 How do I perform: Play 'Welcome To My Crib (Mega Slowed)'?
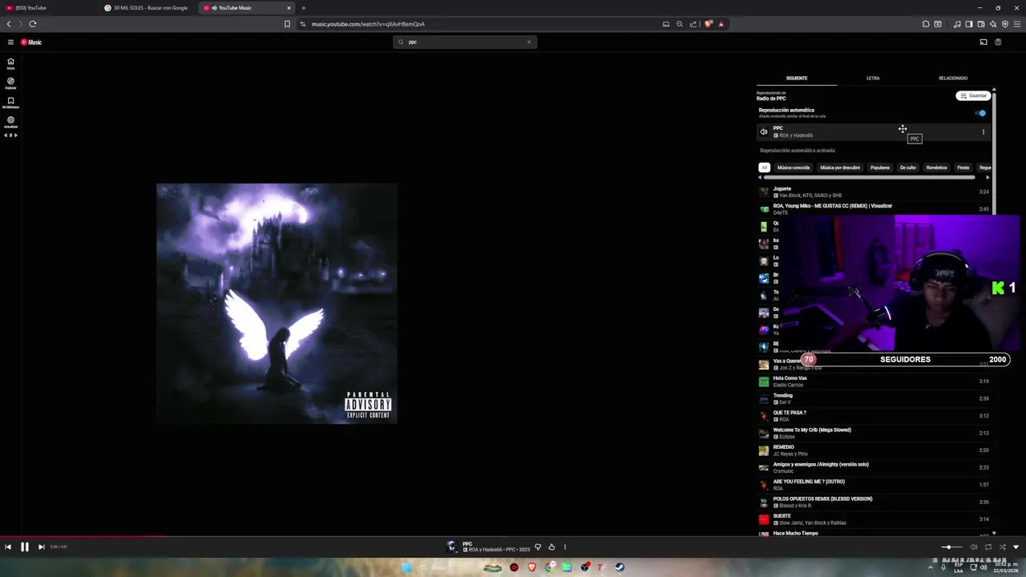874,433
